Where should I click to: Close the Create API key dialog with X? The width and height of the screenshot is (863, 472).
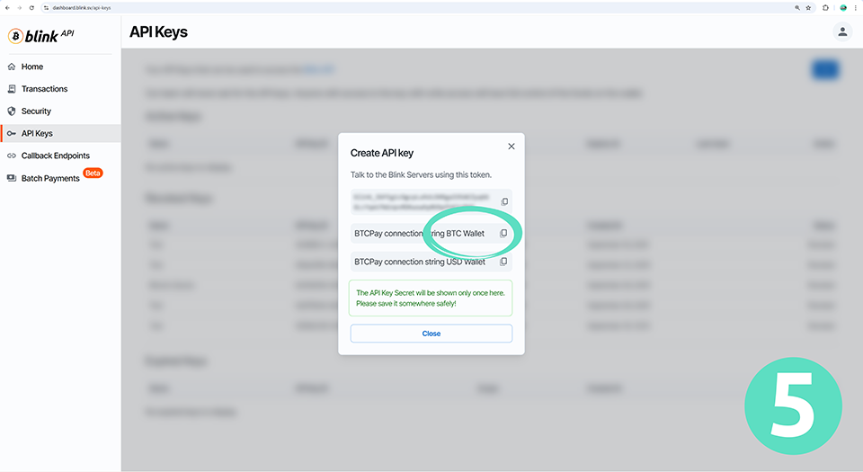[512, 147]
